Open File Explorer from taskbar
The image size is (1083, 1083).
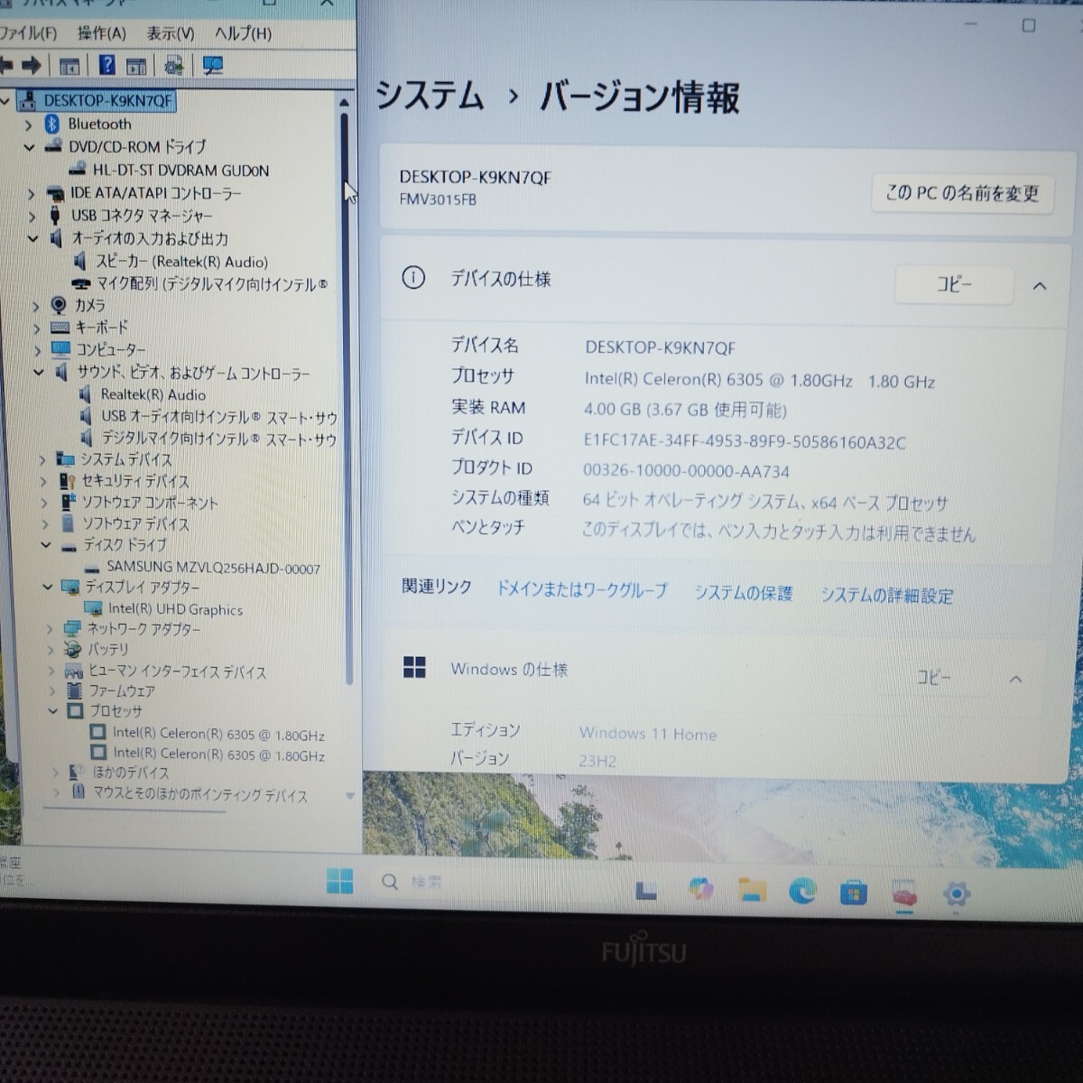click(x=752, y=891)
